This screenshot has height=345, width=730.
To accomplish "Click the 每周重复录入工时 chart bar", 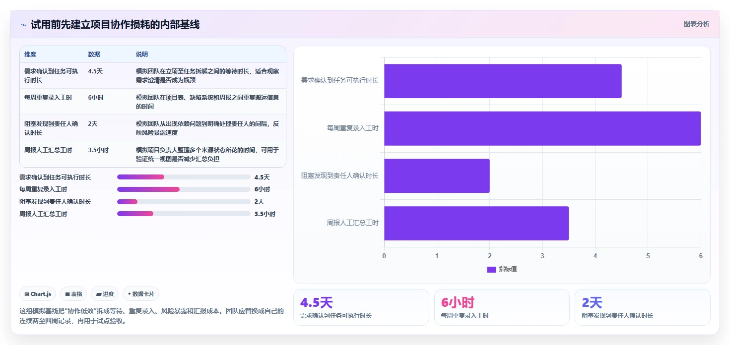I will 542,128.
